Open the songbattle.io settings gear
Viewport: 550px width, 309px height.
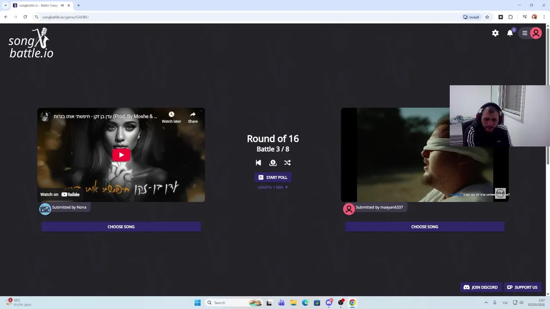(495, 33)
